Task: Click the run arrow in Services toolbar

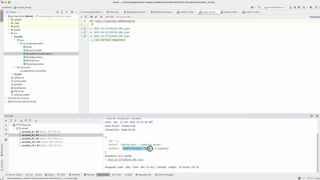Action: pos(6,121)
